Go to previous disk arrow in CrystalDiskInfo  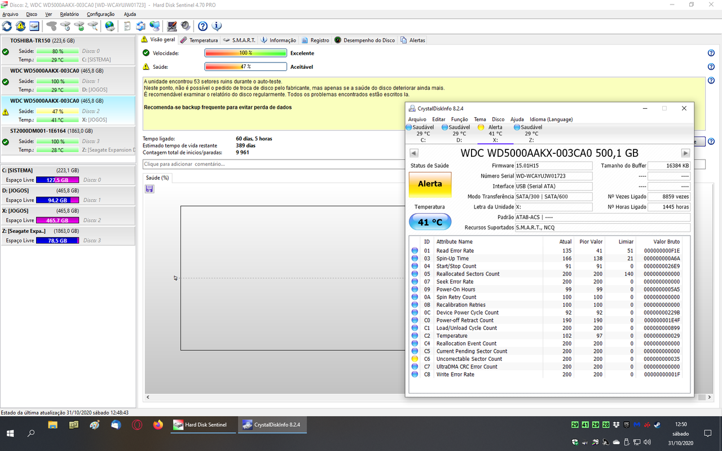click(x=413, y=153)
